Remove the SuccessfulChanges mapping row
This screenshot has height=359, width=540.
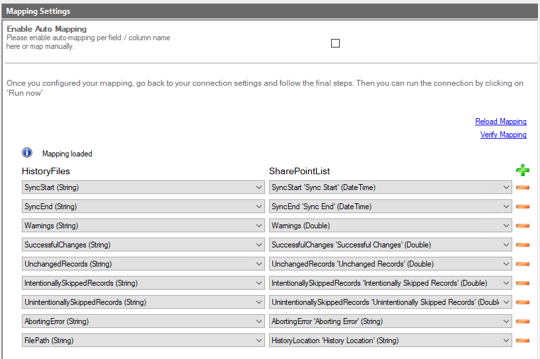click(523, 245)
